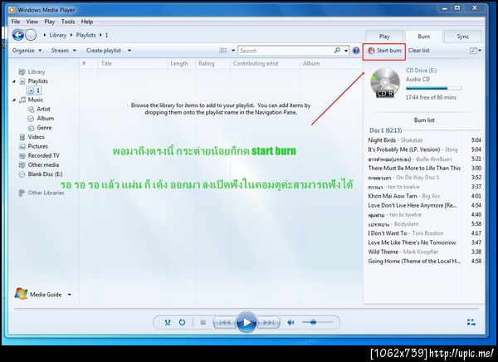This screenshot has width=498, height=362.
Task: Select Night Birds in burn list
Action: coord(424,140)
